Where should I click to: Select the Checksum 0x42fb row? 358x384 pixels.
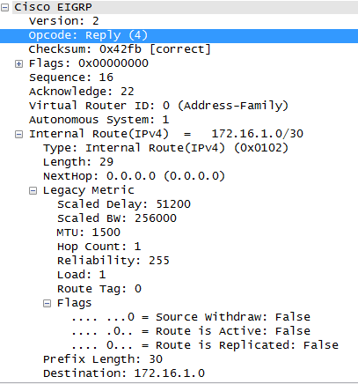click(x=120, y=49)
